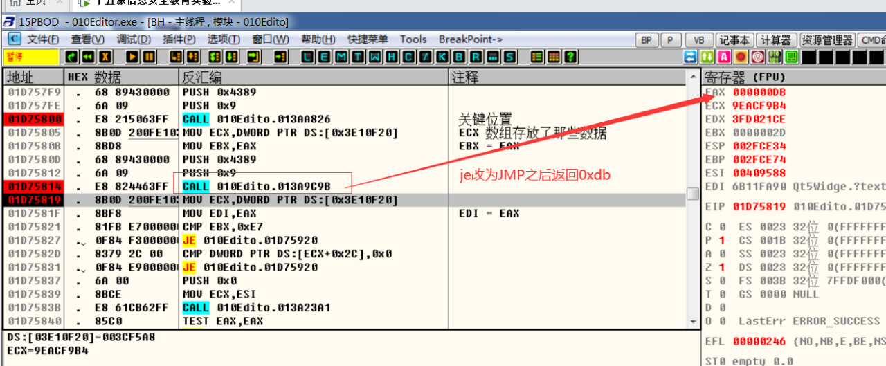This screenshot has height=366, width=886.
Task: Click the Restart program toolbar icon
Action: pos(89,57)
